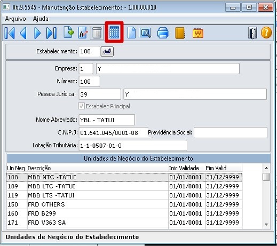Go to first record icon
Viewport: 277px width, 246px height.
click(x=10, y=33)
